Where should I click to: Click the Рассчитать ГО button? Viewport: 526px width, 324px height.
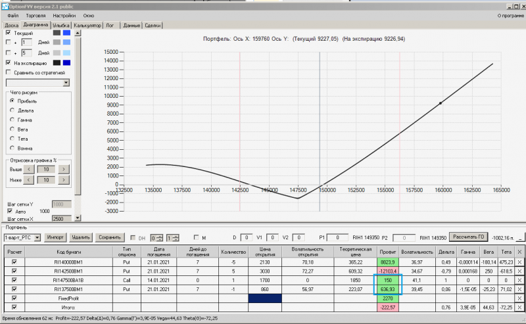tap(469, 237)
